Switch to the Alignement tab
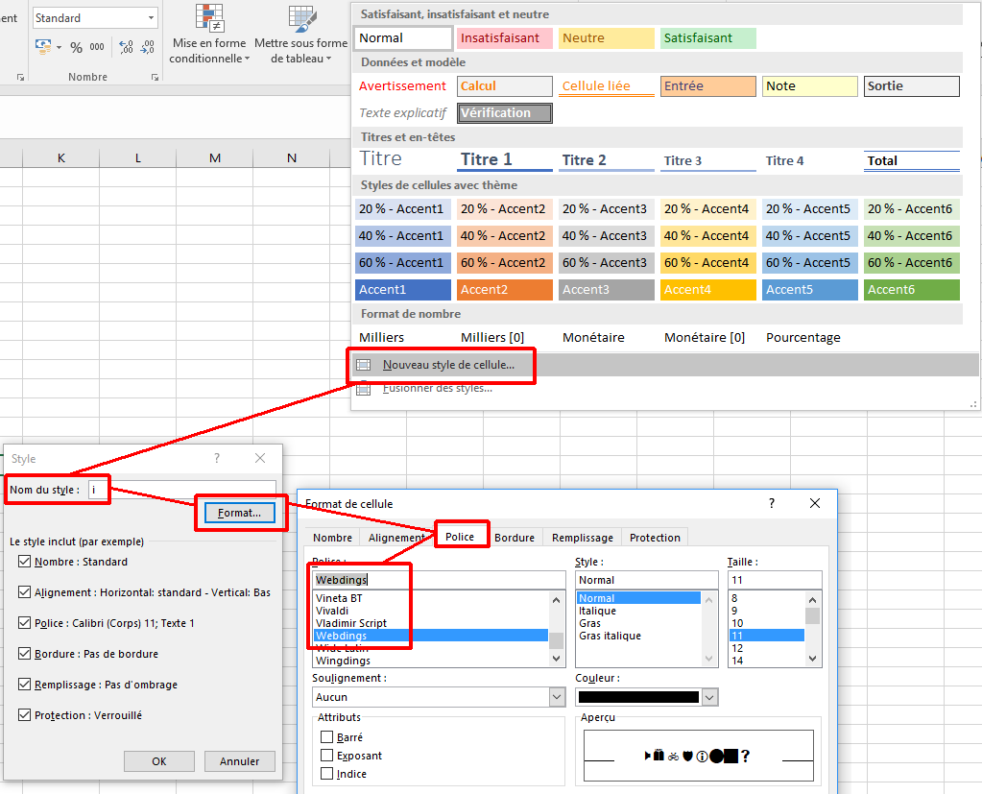 pyautogui.click(x=397, y=538)
